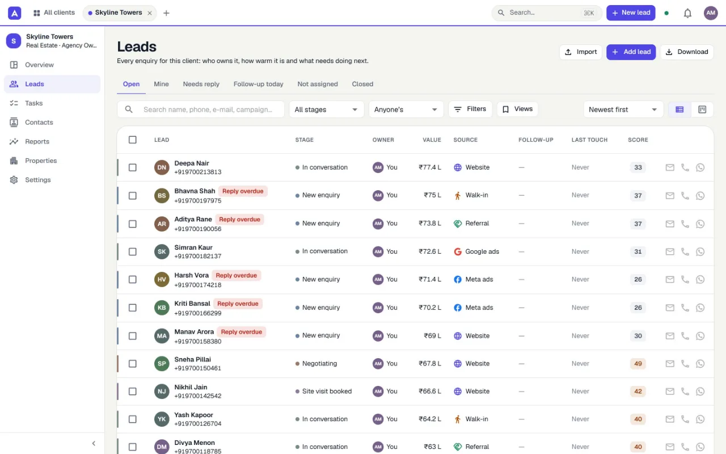
Task: Select Sneha Pillai's row checkbox
Action: (x=133, y=364)
